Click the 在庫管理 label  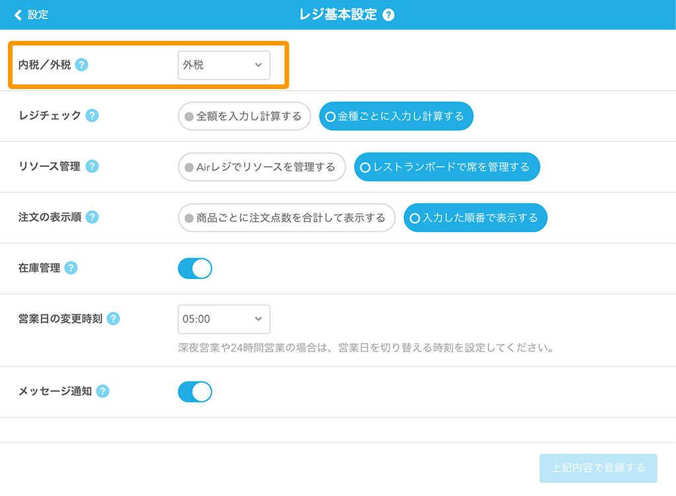[x=39, y=268]
